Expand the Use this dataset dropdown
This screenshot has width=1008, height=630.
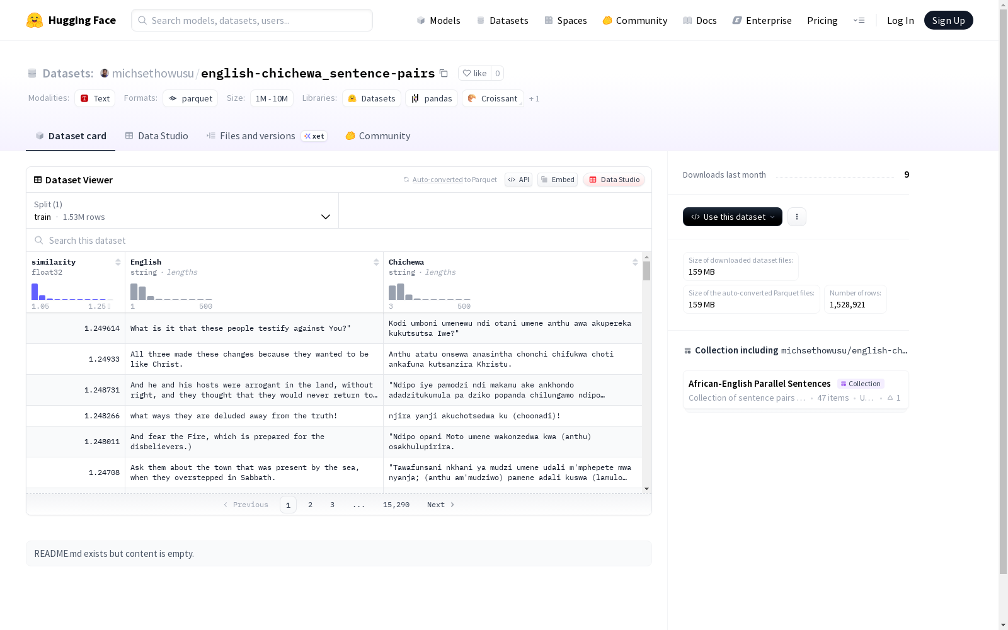point(733,217)
